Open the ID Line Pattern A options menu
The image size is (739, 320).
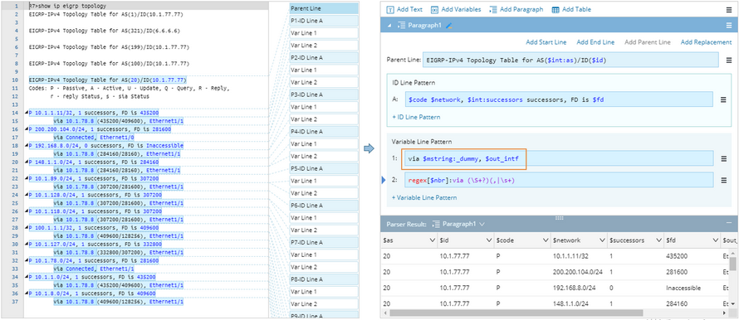724,99
